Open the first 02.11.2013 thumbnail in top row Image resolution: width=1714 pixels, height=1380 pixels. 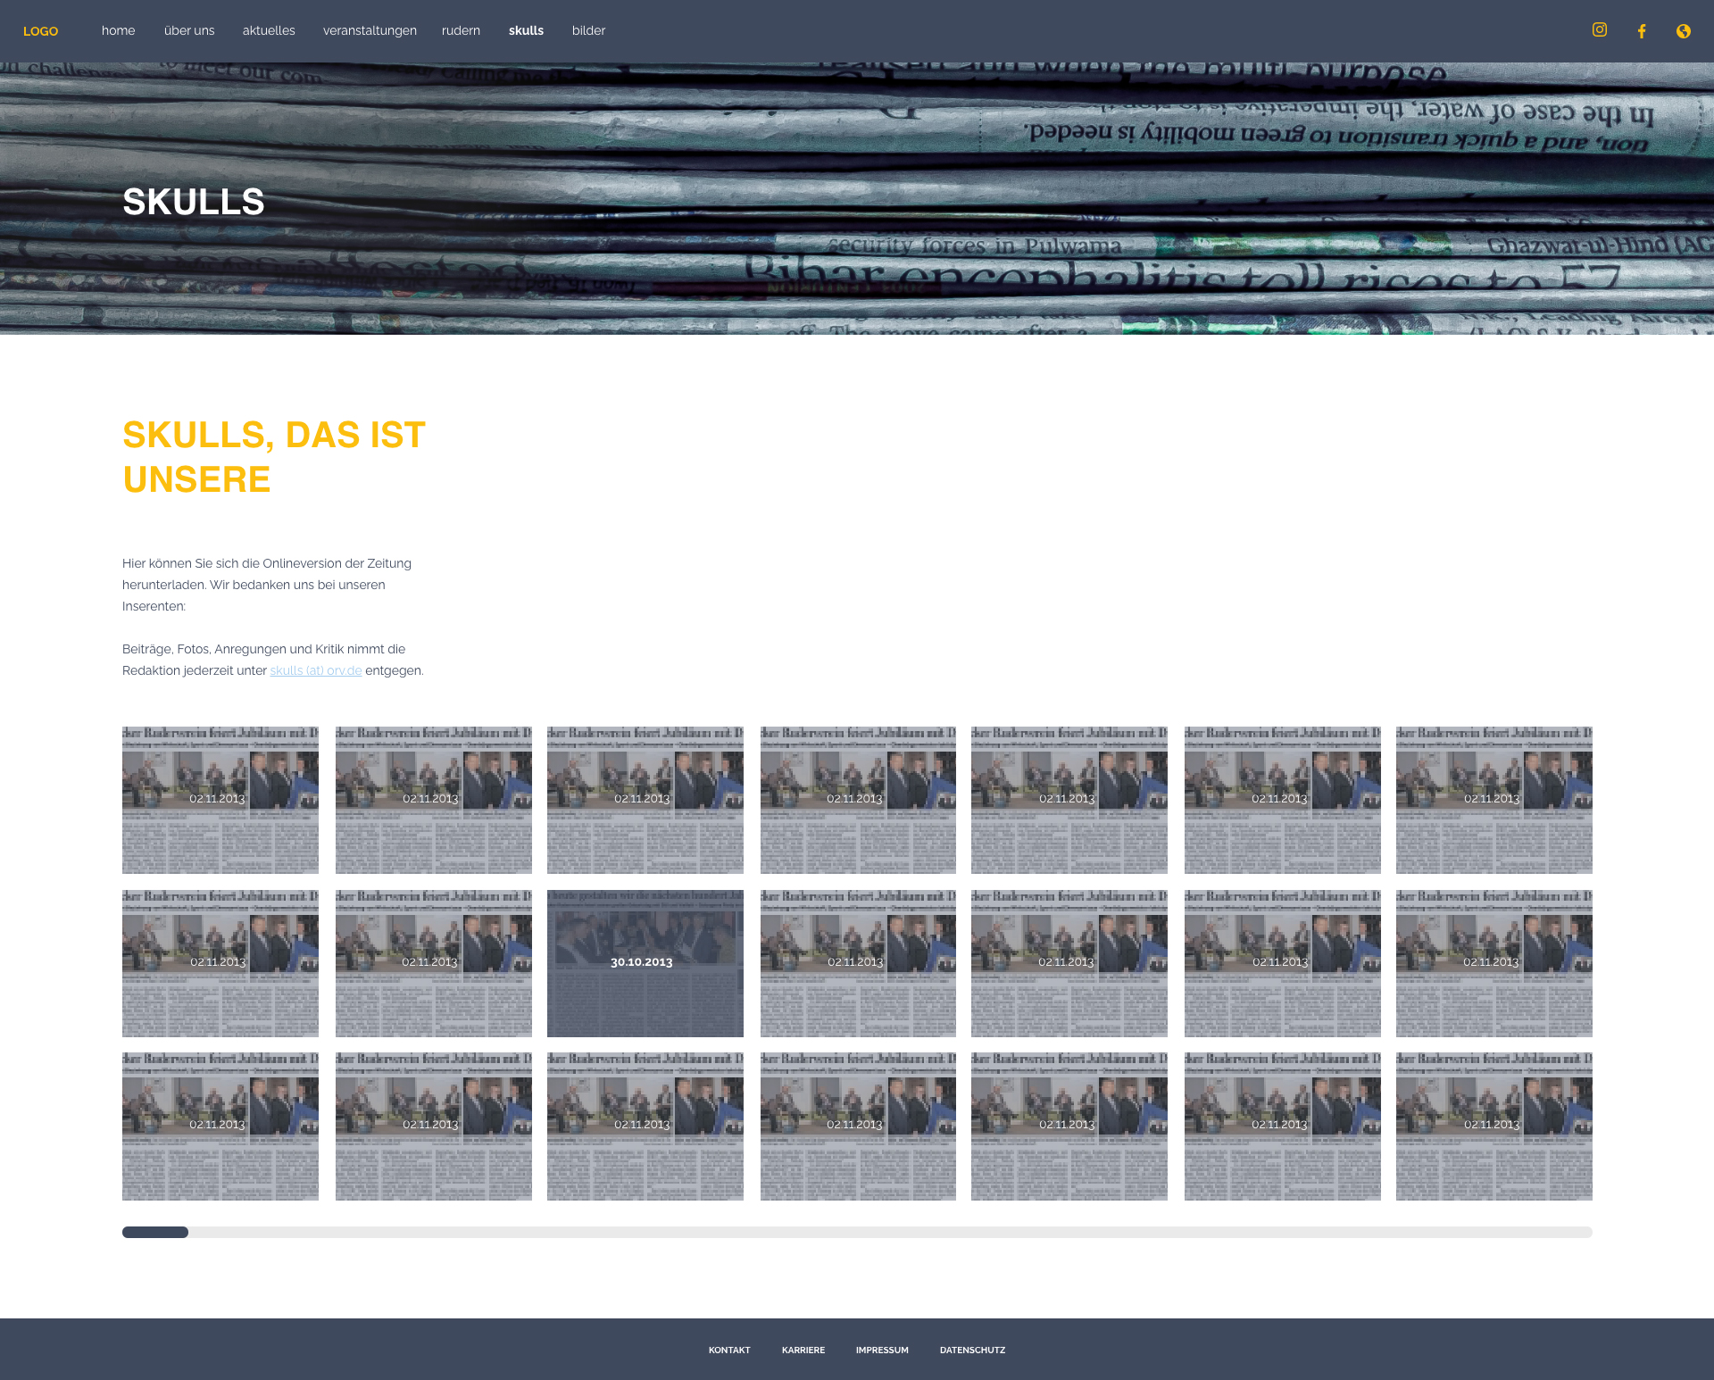click(x=220, y=800)
